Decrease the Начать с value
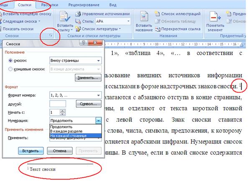Screen dimensions: 250x181 63,114
